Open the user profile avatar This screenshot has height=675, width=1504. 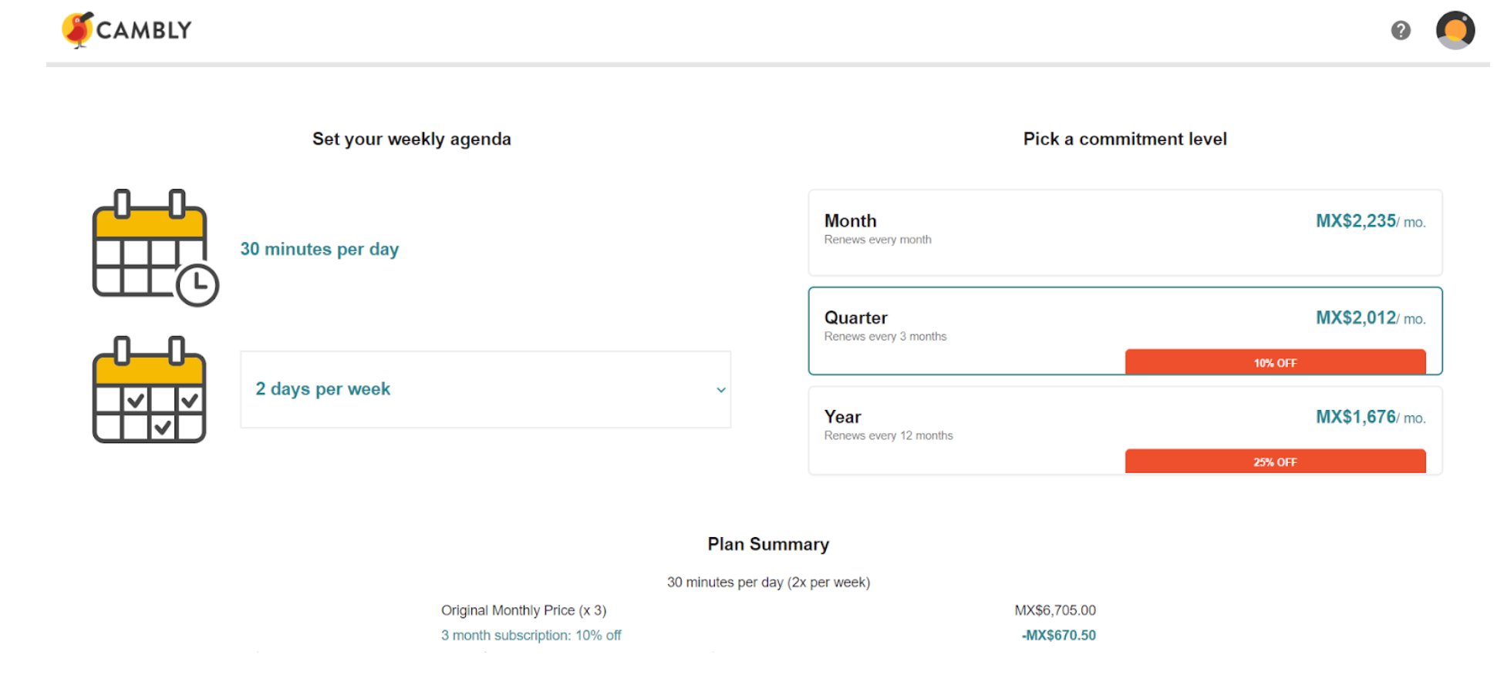pyautogui.click(x=1455, y=30)
